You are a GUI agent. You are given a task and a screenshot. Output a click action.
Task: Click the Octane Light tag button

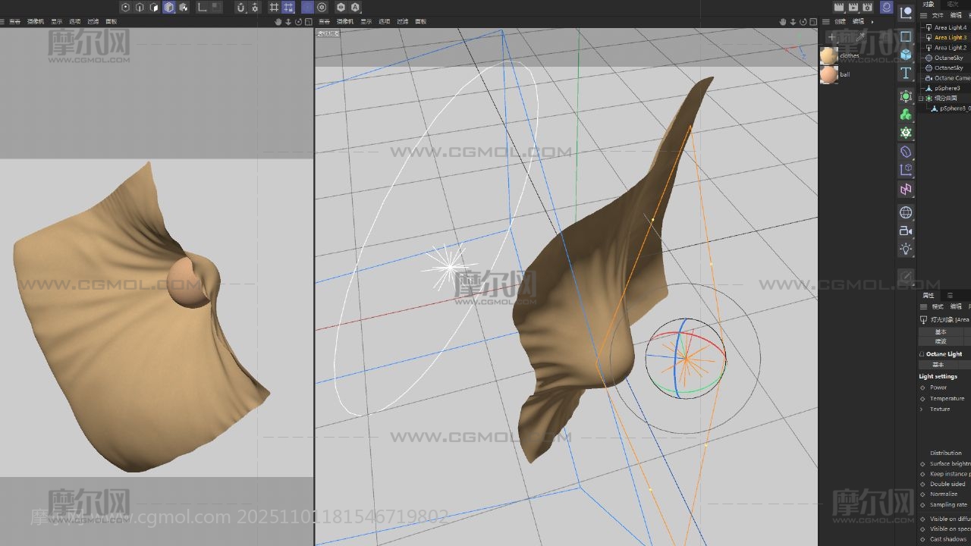(x=944, y=354)
